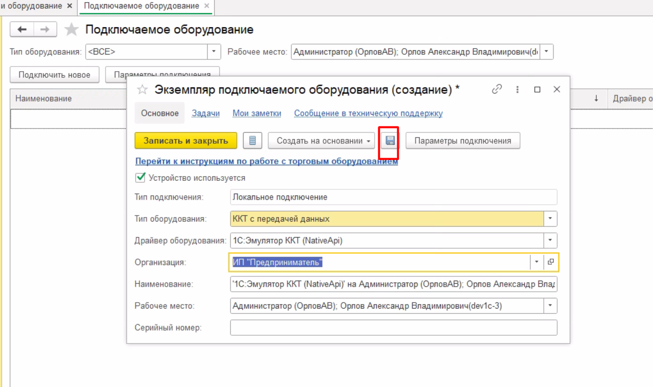Expand the Драйвер оборудования dropdown
Viewport: 653px width, 387px height.
click(x=550, y=240)
